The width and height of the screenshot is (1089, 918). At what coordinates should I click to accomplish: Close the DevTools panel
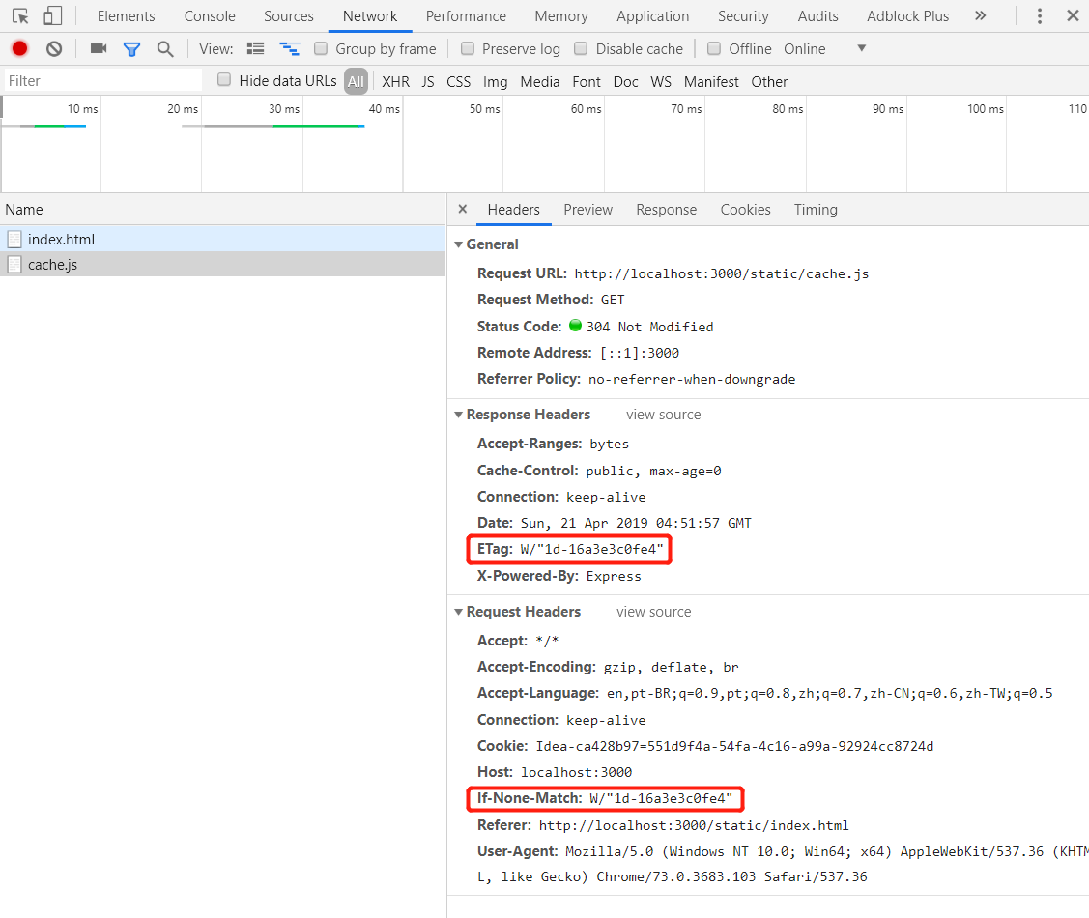(1073, 16)
